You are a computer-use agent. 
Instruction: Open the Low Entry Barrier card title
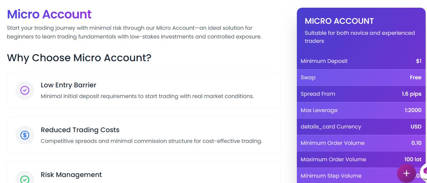tap(68, 85)
